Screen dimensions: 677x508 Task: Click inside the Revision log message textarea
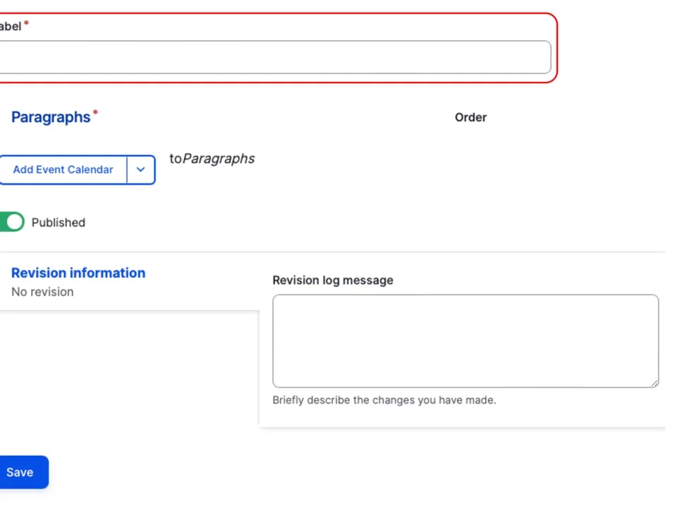(465, 341)
